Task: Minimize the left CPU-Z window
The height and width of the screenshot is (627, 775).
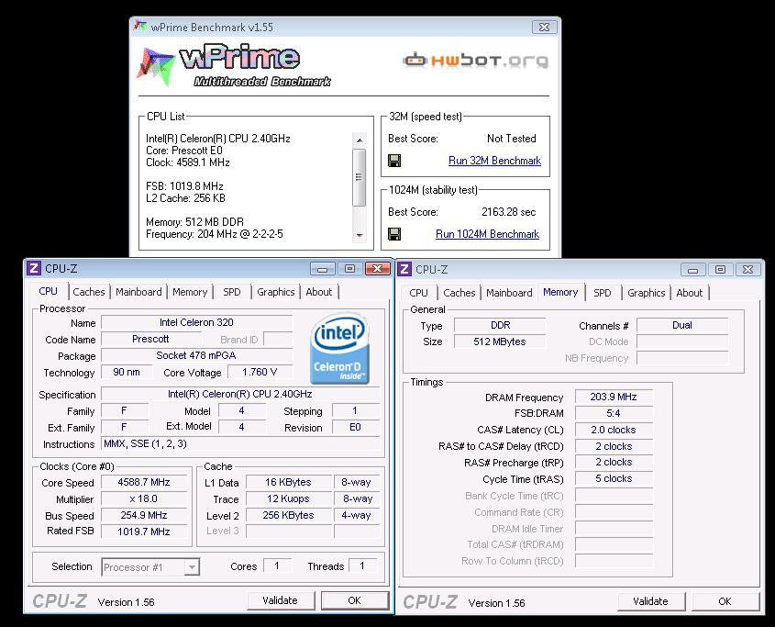Action: tap(323, 269)
